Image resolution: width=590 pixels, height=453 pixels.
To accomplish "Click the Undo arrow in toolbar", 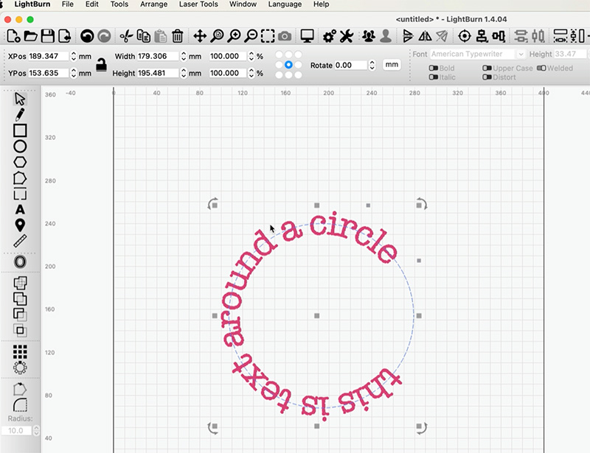I will click(x=87, y=35).
